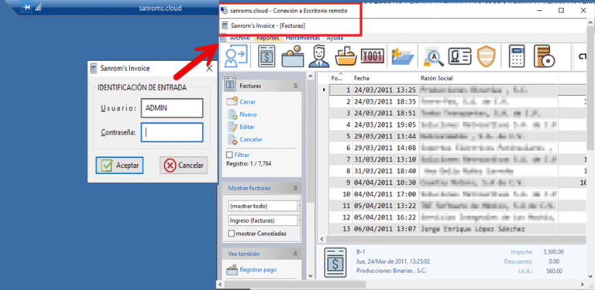Image resolution: width=595 pixels, height=290 pixels.
Task: Click Cancelar in the login dialog
Action: pyautogui.click(x=184, y=165)
